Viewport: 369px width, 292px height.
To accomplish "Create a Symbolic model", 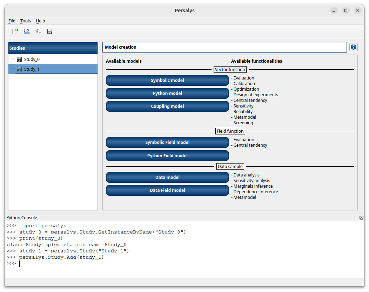I will coord(167,80).
